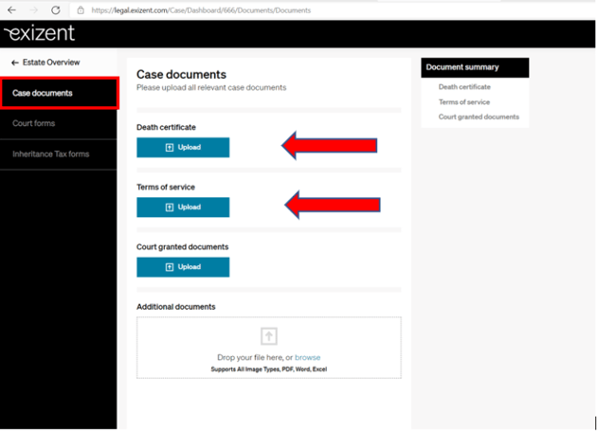
Task: Reload the page with refresh icon
Action: (x=56, y=10)
